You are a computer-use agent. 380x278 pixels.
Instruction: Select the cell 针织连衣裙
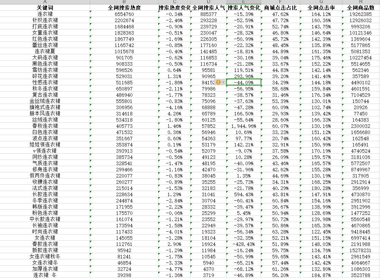45,20
